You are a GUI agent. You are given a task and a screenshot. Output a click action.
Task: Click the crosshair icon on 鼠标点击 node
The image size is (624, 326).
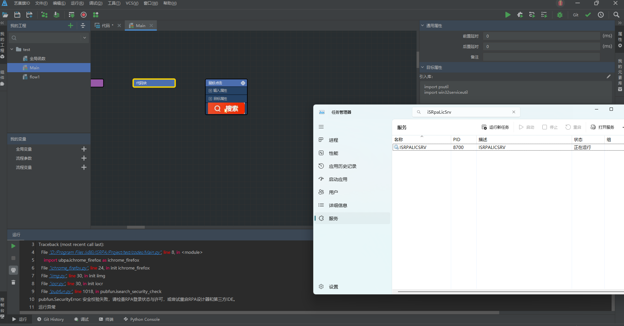click(x=243, y=83)
